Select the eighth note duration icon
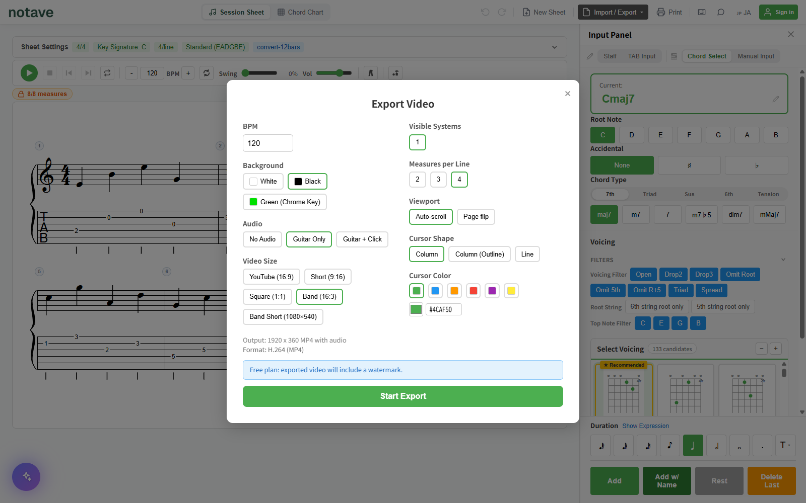 tap(670, 446)
